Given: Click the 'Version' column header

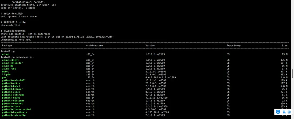Looking at the screenshot, I should (x=150, y=45).
